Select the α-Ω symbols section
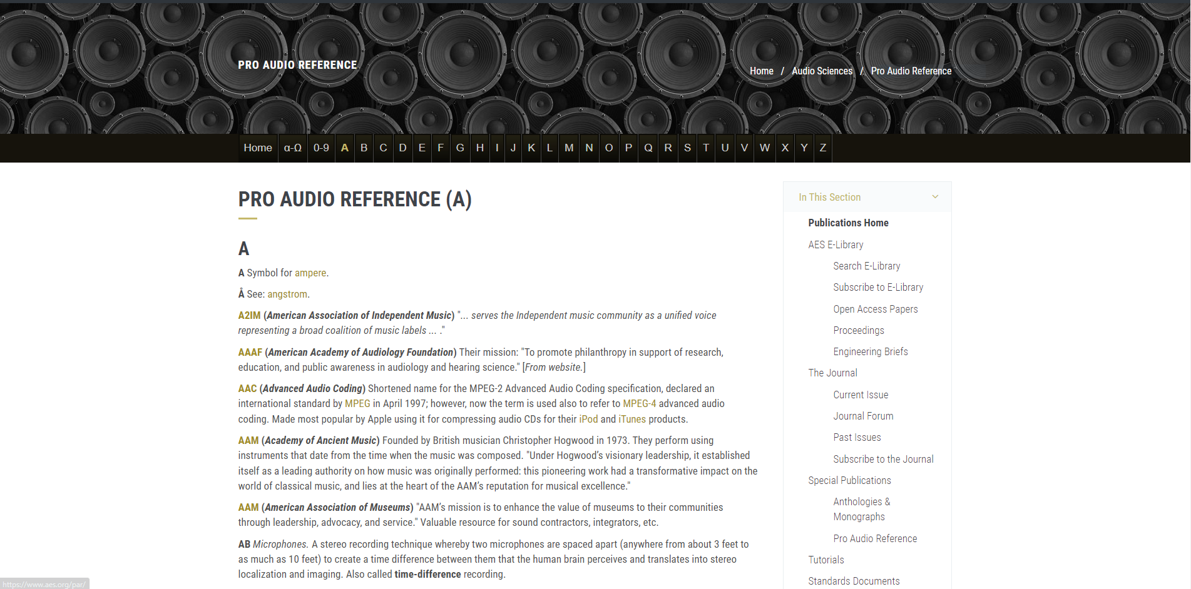Image resolution: width=1191 pixels, height=589 pixels. 292,148
